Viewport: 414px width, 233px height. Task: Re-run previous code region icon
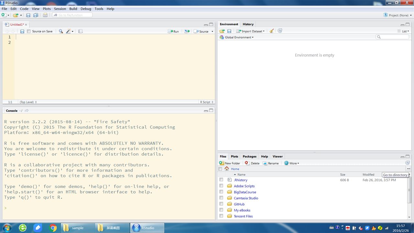(x=187, y=31)
